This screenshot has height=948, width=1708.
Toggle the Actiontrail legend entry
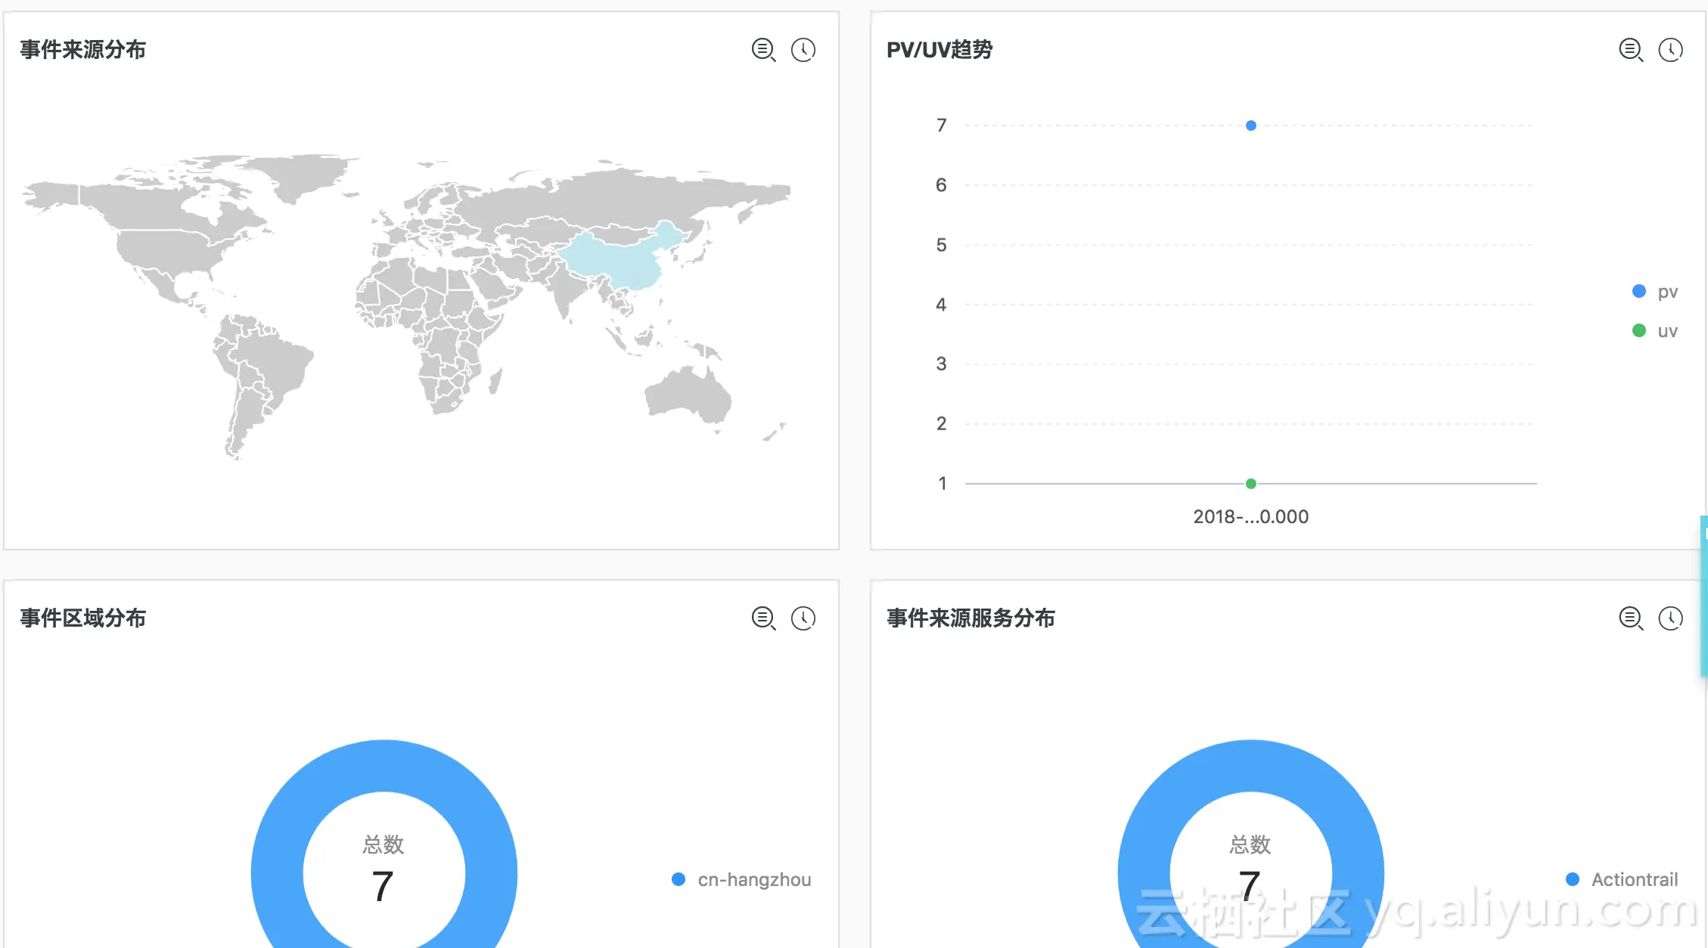[x=1634, y=879]
